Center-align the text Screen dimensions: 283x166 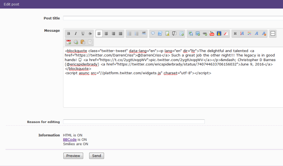pyautogui.click(x=106, y=34)
